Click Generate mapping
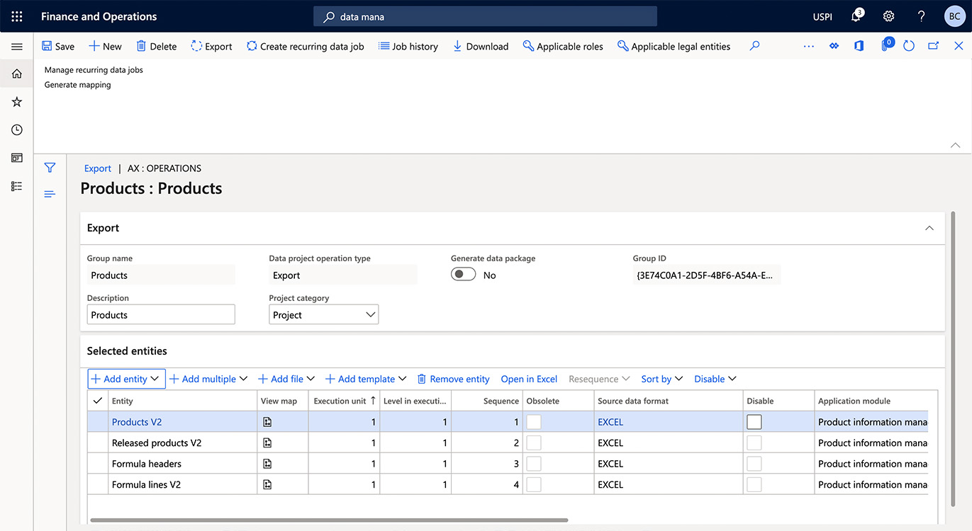Image resolution: width=972 pixels, height=531 pixels. click(77, 85)
